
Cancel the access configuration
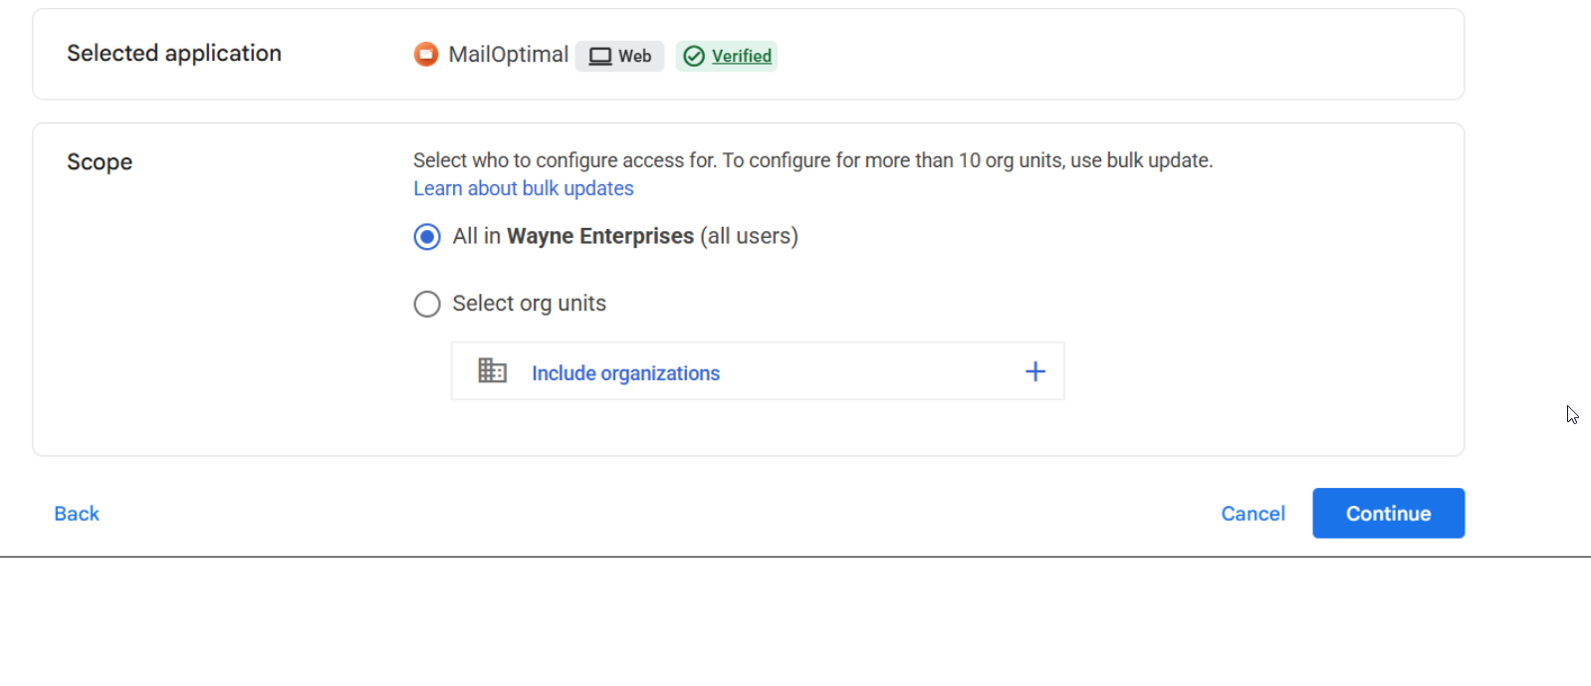[1252, 514]
